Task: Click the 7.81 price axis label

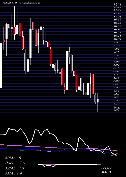Action: [x=116, y=91]
